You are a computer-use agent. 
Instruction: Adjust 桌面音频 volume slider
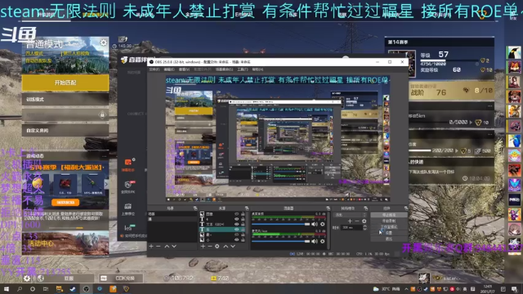(x=281, y=225)
